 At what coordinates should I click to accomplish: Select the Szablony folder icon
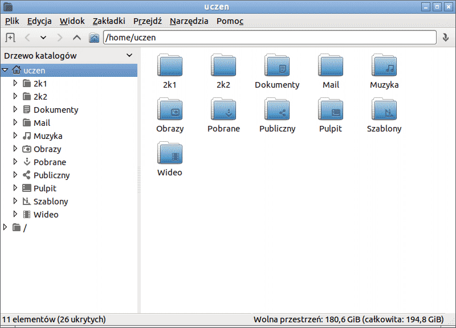[384, 109]
